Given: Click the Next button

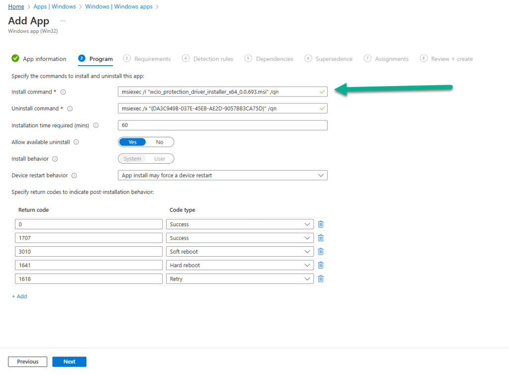Looking at the screenshot, I should click(69, 362).
